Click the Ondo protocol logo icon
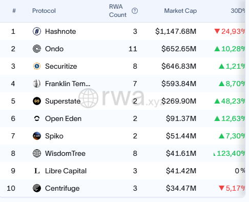 click(37, 49)
